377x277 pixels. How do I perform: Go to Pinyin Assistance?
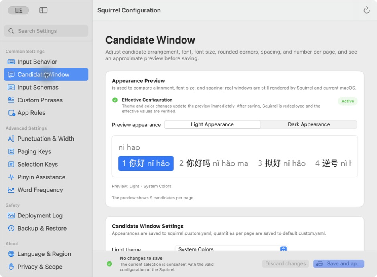coord(46,177)
